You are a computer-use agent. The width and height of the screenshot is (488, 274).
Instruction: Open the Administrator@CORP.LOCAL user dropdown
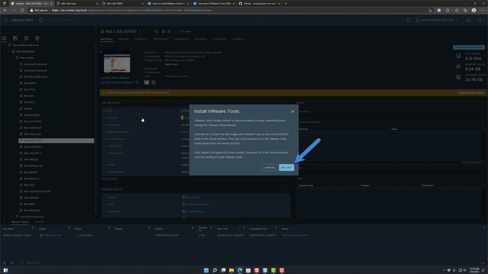437,20
